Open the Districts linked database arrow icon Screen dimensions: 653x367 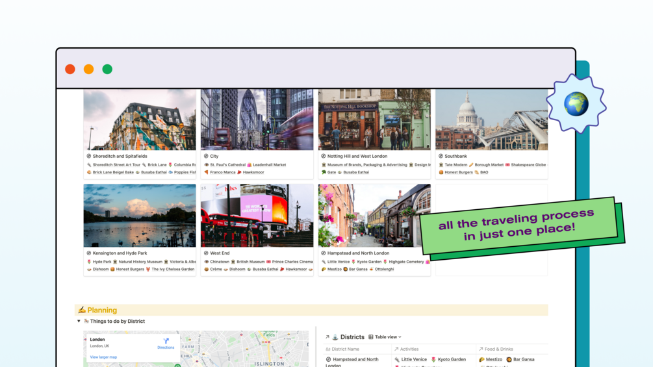[327, 337]
